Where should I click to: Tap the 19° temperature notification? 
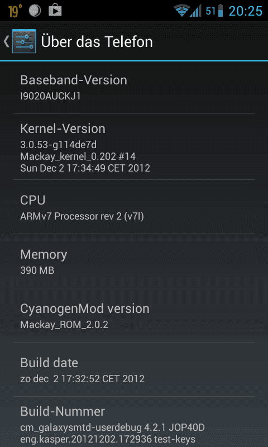point(15,11)
